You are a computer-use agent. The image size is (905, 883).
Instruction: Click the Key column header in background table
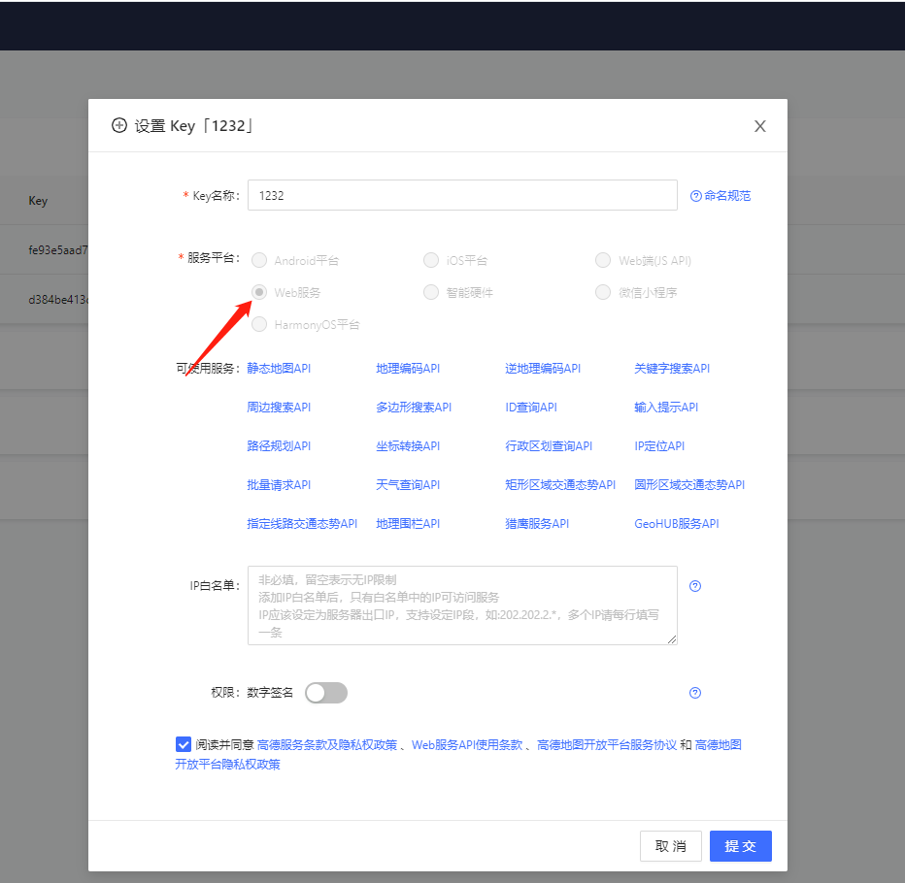tap(38, 201)
